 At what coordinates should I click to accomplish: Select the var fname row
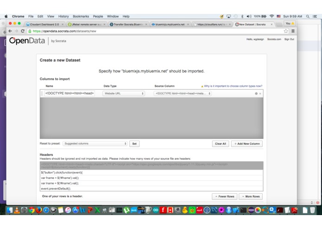[x=152, y=178]
